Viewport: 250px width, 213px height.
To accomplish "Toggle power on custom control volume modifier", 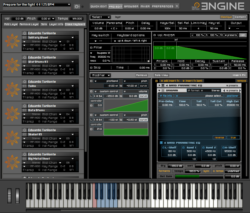I will click(x=91, y=91).
